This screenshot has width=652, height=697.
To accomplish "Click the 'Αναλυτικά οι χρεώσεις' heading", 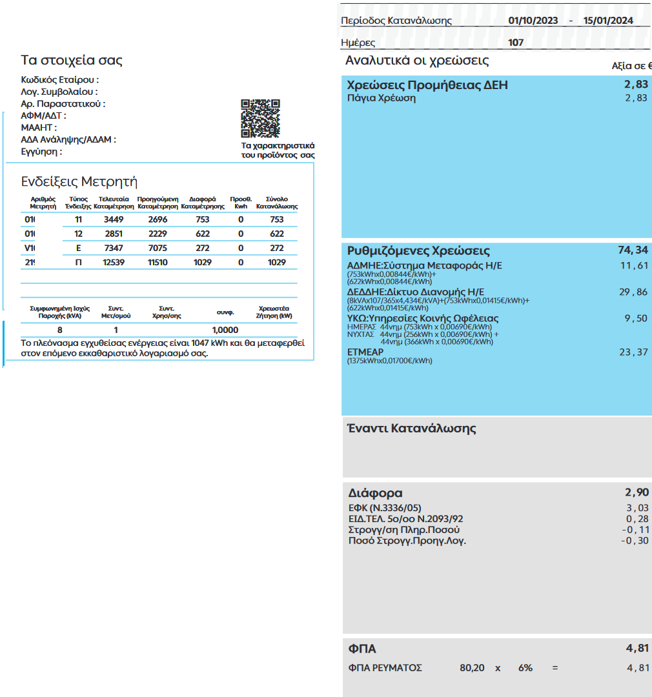I will [417, 60].
